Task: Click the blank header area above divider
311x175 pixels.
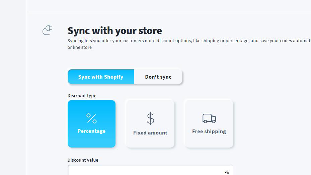Action: point(169,6)
